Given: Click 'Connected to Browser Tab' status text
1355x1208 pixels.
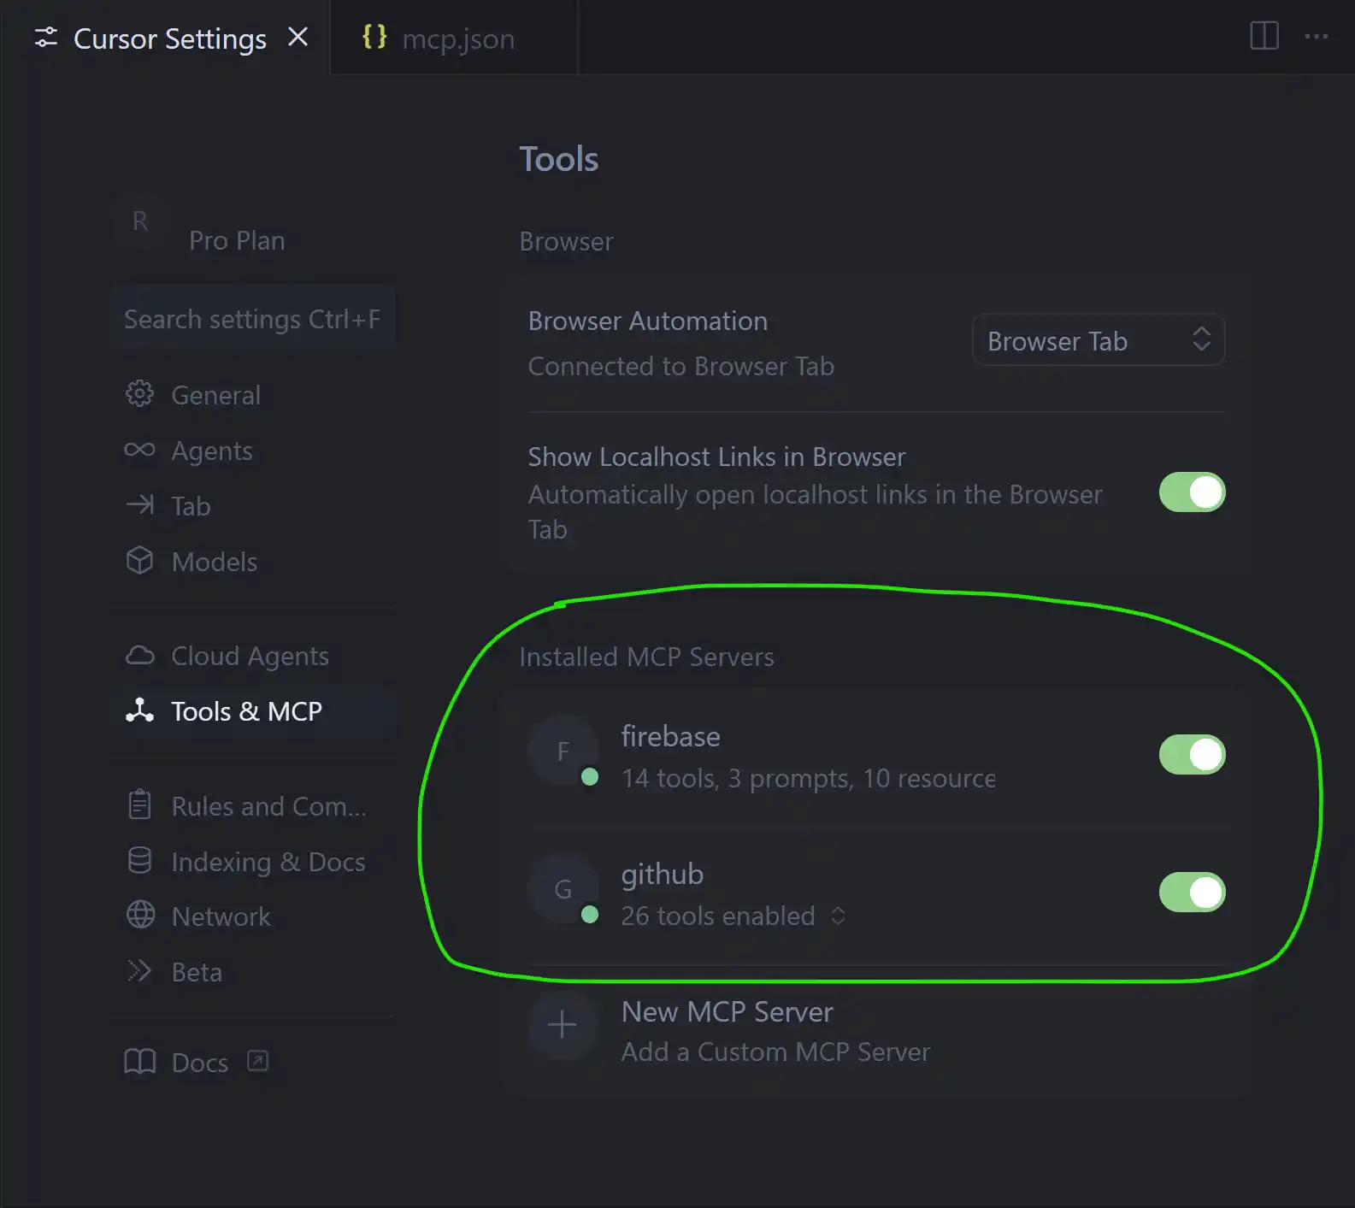Looking at the screenshot, I should click(680, 366).
